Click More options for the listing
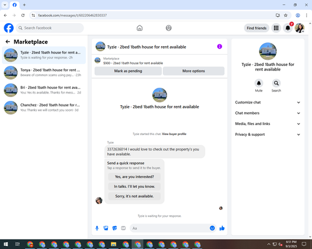This screenshot has width=312, height=249. pyautogui.click(x=193, y=71)
